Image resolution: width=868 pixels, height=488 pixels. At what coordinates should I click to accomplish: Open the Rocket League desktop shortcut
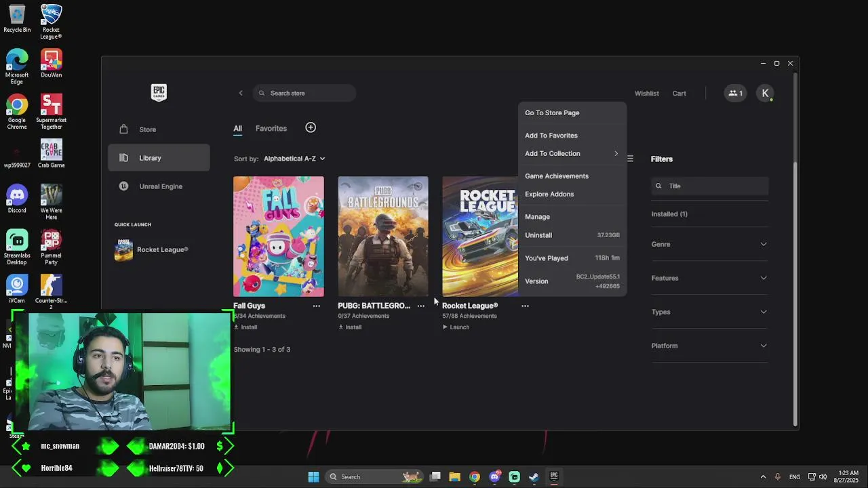pyautogui.click(x=51, y=22)
